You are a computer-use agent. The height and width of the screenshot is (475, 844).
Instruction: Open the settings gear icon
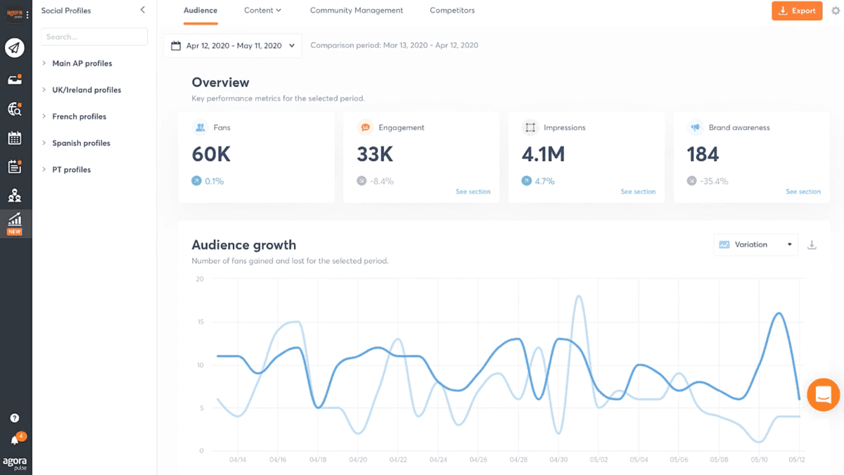[836, 11]
